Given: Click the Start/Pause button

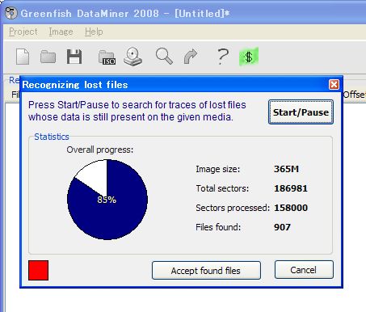Looking at the screenshot, I should point(301,112).
